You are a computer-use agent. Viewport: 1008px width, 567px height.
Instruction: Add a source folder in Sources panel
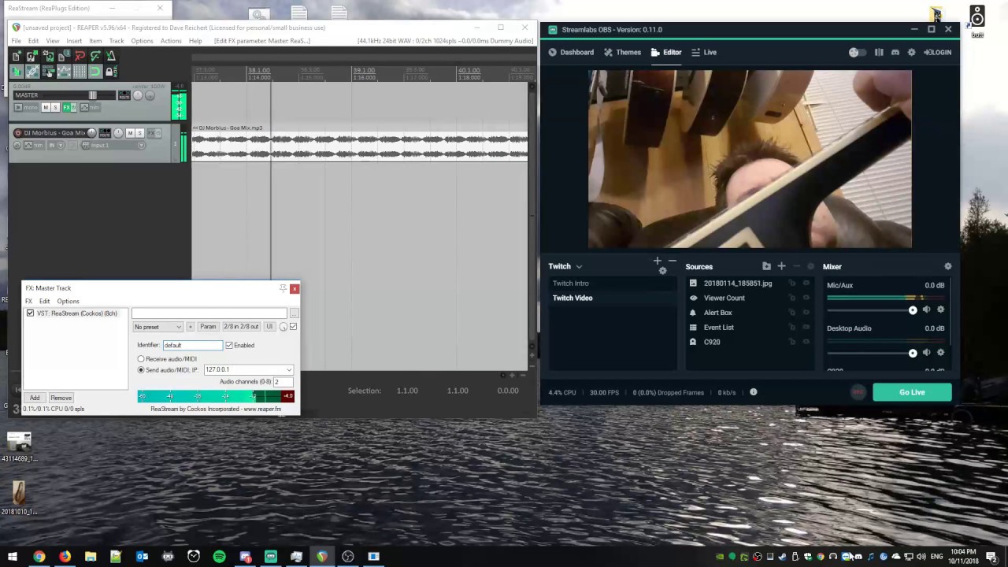tap(766, 266)
